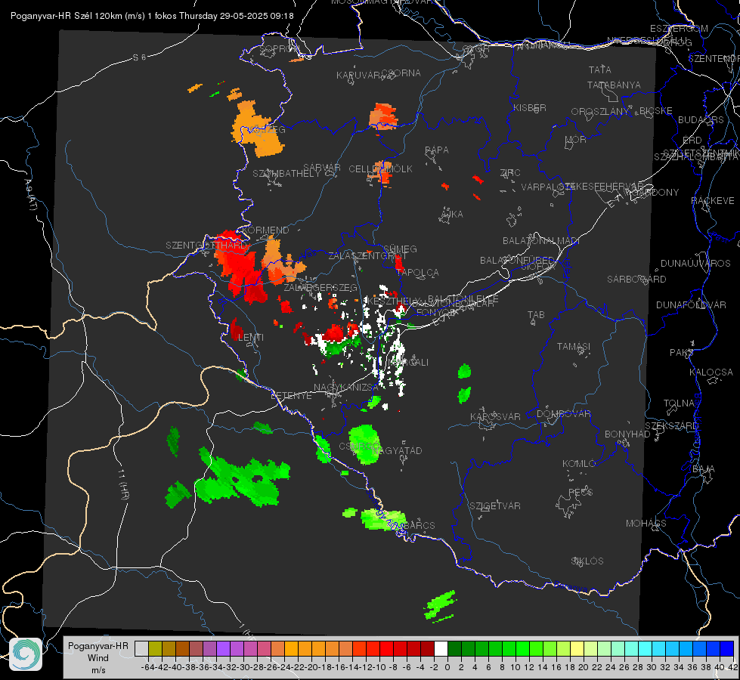
Task: Click the white swatch in the wind legend
Action: click(x=441, y=648)
